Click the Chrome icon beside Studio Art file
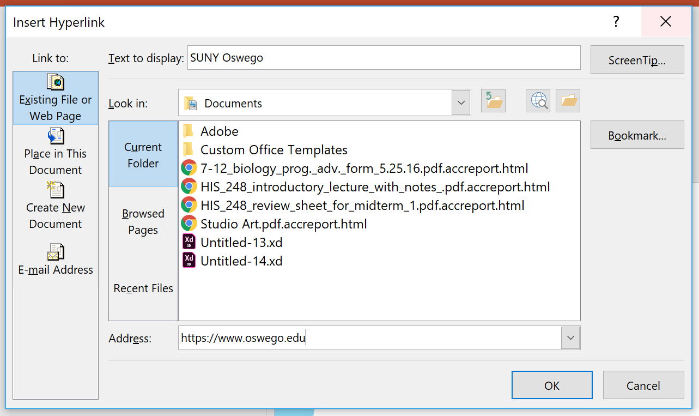Viewport: 699px width, 416px height. tap(189, 223)
